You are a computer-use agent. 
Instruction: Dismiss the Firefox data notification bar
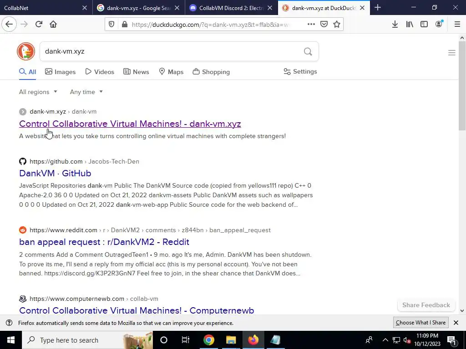click(x=456, y=323)
